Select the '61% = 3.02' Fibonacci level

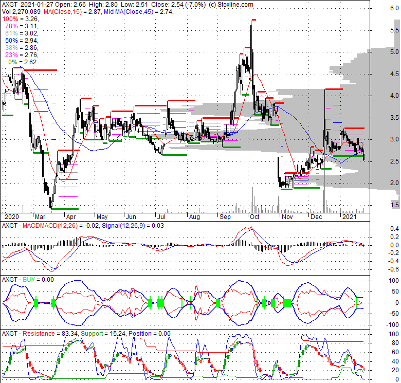pyautogui.click(x=22, y=33)
